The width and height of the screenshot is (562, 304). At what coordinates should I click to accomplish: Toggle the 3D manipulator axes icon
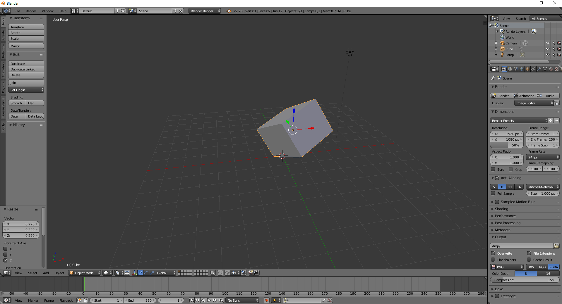[135, 273]
